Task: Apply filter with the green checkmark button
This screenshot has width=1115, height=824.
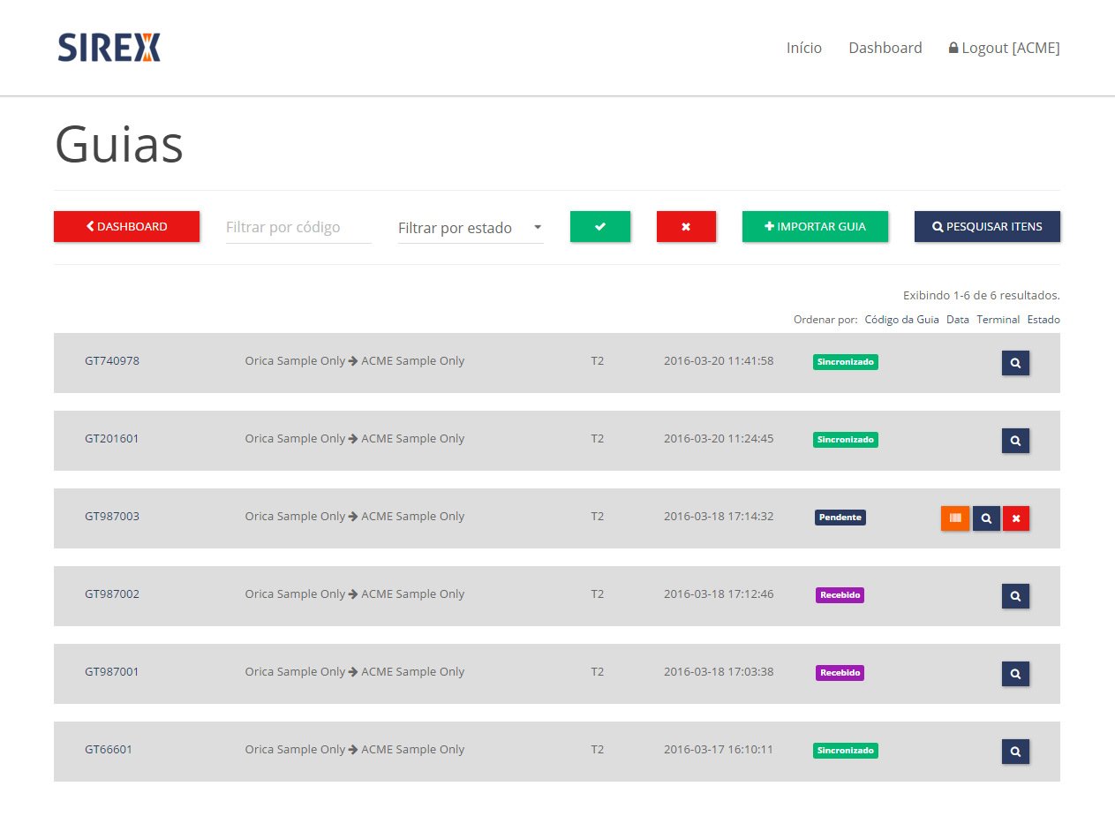Action: tap(600, 227)
